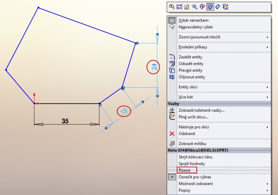Expand Více kót submenu arrow

pos(267,97)
